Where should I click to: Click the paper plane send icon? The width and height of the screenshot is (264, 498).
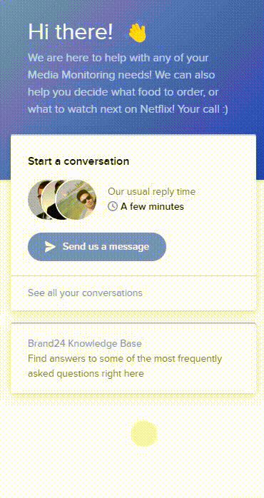tap(50, 247)
